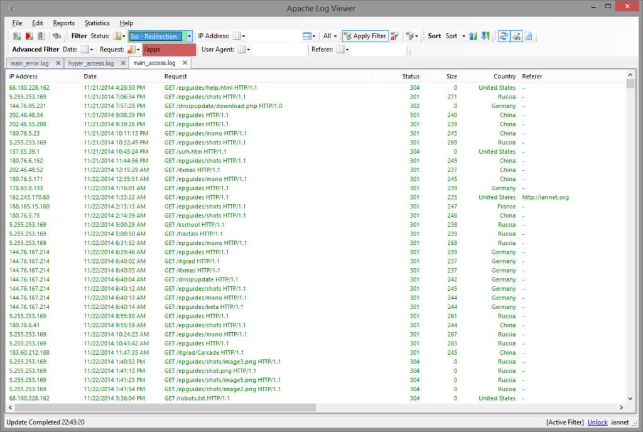Close the main_error.log tab
This screenshot has height=432, width=643.
coord(58,63)
